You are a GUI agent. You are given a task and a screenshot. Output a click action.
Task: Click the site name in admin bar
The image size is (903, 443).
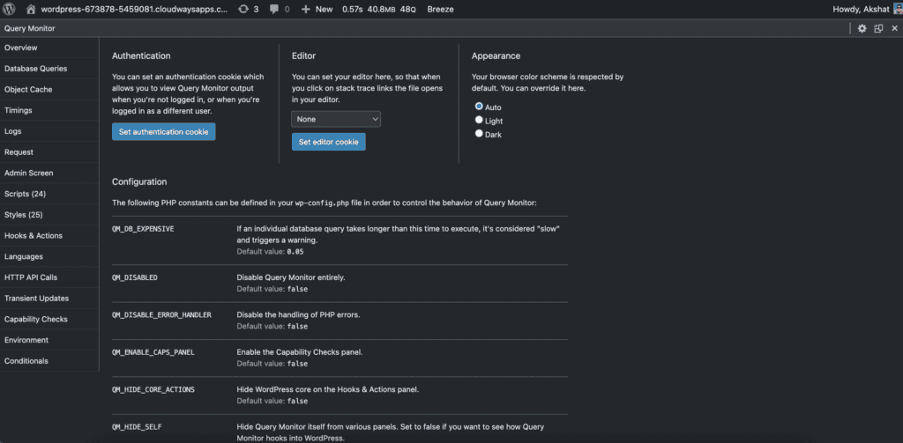click(x=134, y=9)
